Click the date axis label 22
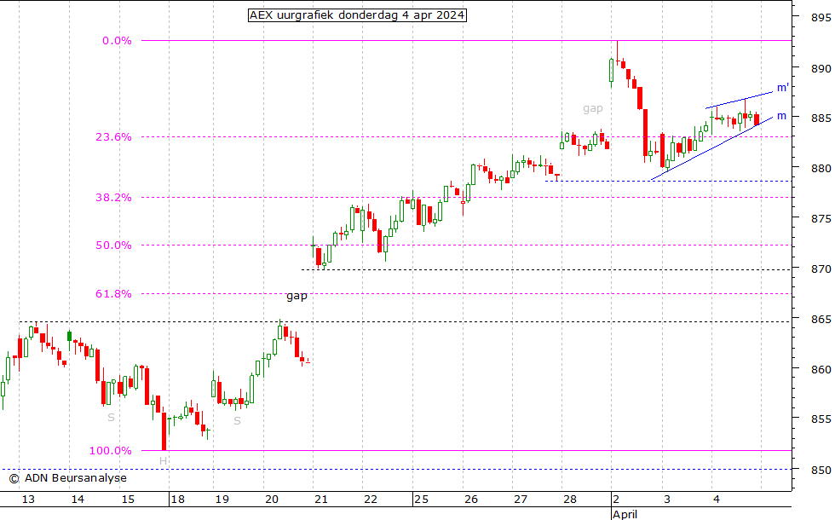The height and width of the screenshot is (520, 835). tap(371, 500)
